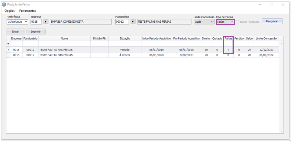The width and height of the screenshot is (291, 142).
Task: Sort by the Divisão Rh column header
Action: click(100, 39)
